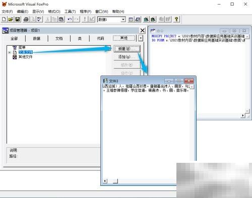This screenshot has height=198, width=252.
Task: Minimize the main Visual FoxPro window
Action: click(x=219, y=4)
